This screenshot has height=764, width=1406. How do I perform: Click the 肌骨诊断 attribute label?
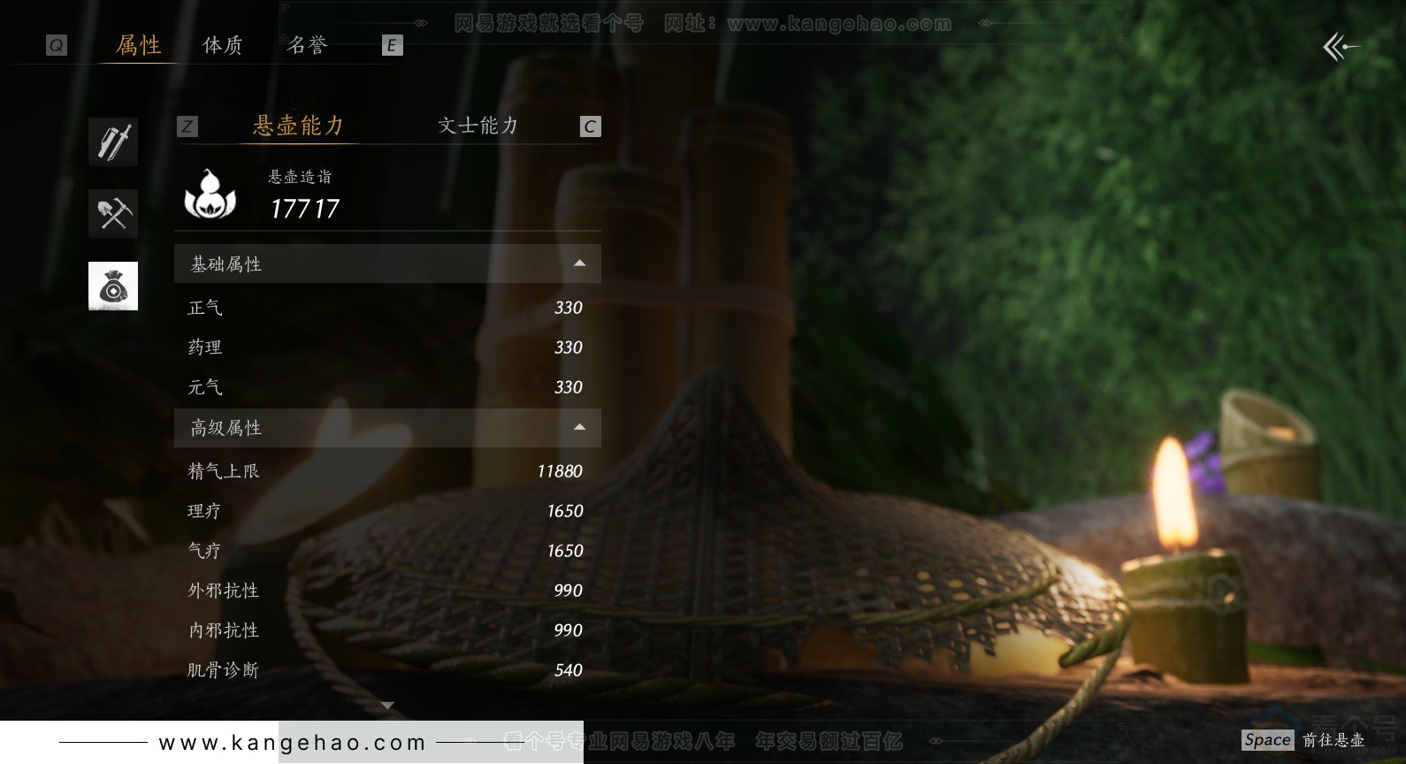224,670
